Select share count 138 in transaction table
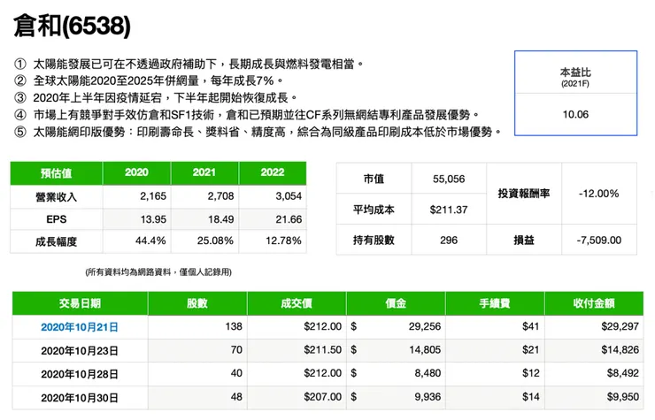Image resolution: width=655 pixels, height=420 pixels. coord(234,326)
